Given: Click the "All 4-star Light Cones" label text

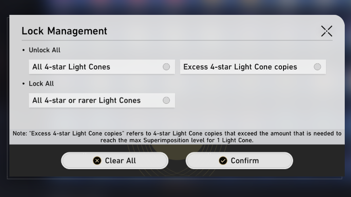Looking at the screenshot, I should pos(71,67).
